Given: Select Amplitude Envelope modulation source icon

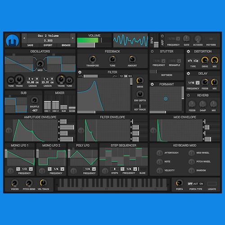Looking at the screenshot, I should tap(9, 130).
